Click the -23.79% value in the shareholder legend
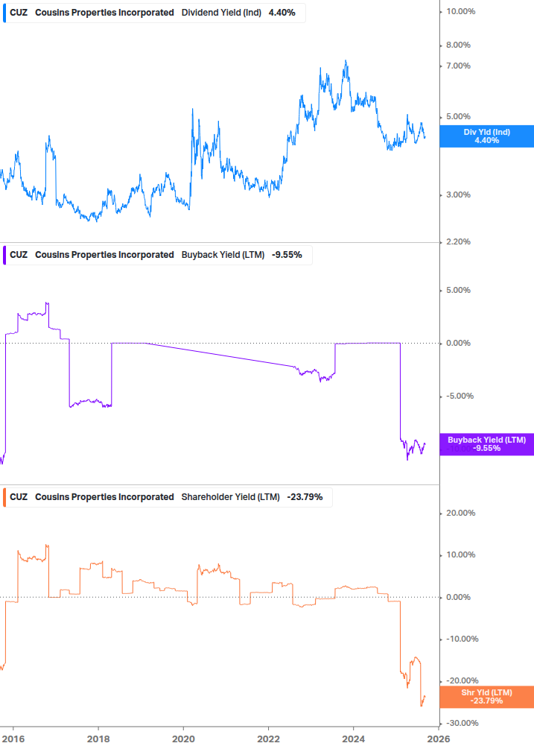 tap(305, 497)
